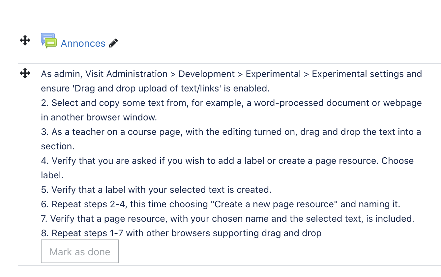Viewport: 441px width, 277px height.
Task: Click 'Repeat steps 2-4' phrase in step 6
Action: tap(89, 204)
